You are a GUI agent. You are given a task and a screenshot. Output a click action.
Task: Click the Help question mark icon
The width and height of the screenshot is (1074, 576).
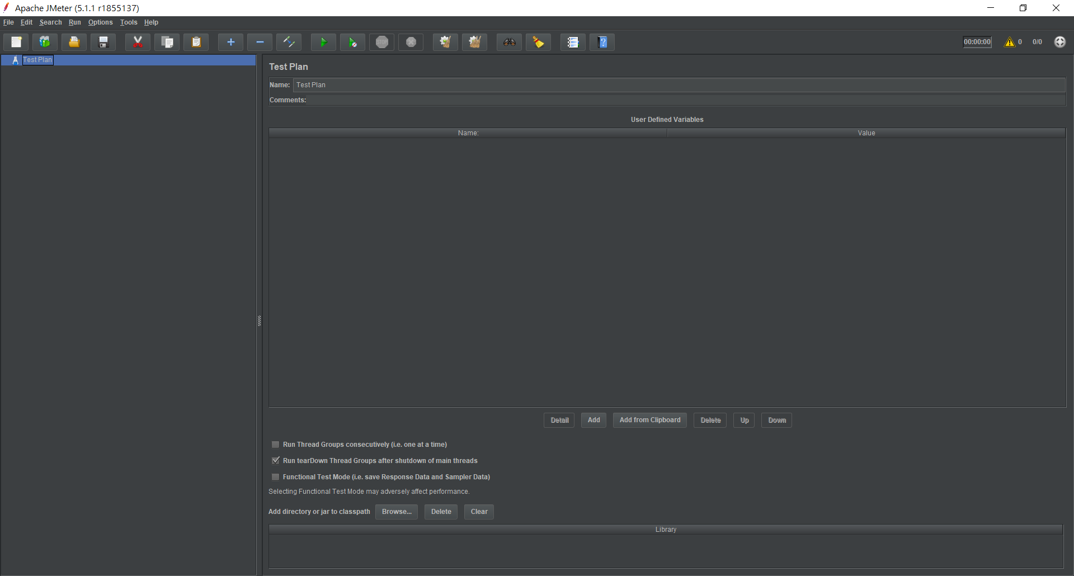coord(602,42)
